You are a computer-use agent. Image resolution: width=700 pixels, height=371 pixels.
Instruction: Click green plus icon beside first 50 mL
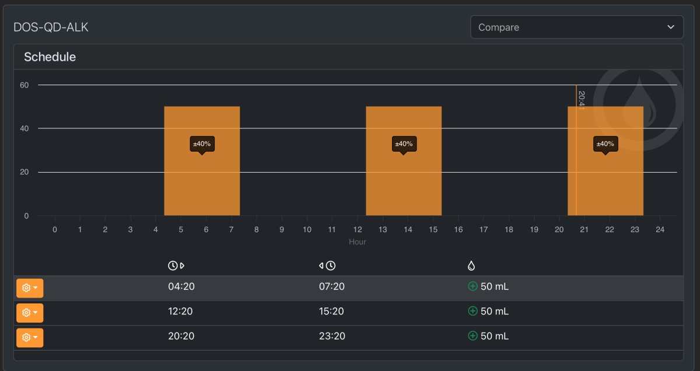(x=473, y=286)
